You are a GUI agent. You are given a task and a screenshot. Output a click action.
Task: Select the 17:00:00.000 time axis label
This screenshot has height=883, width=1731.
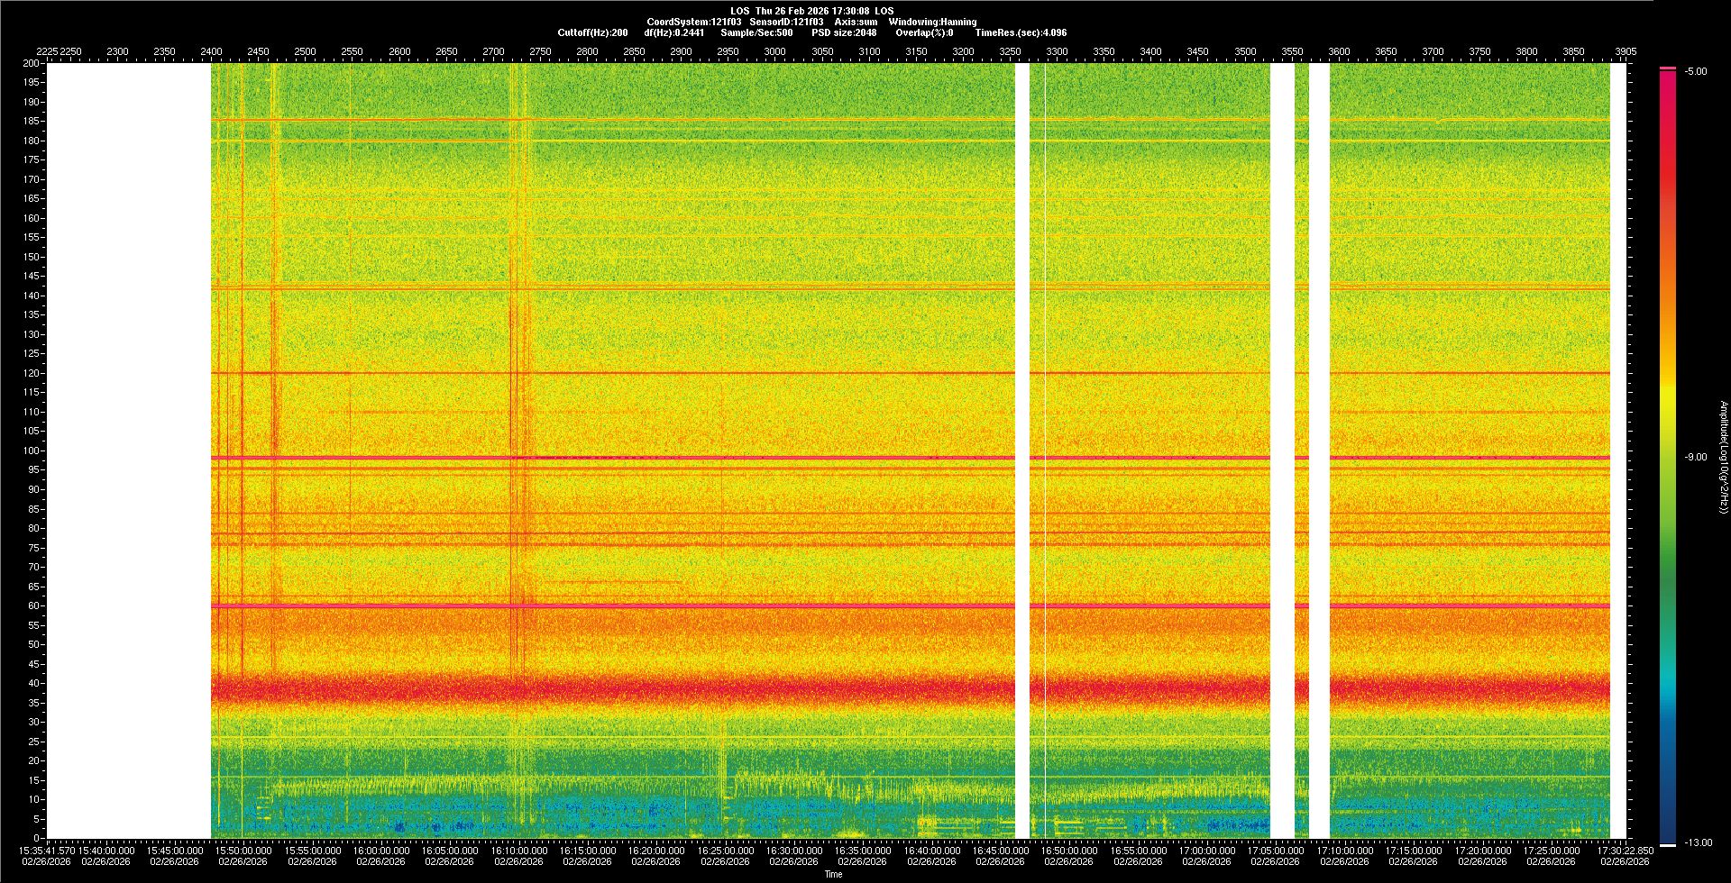point(1206,850)
